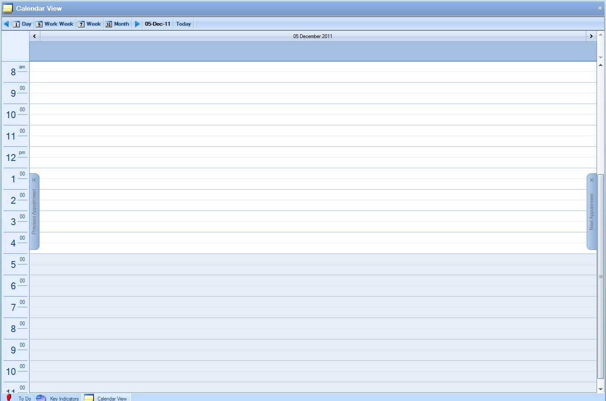Click the 05-Dec-11 date label
This screenshot has width=606, height=401.
[157, 24]
